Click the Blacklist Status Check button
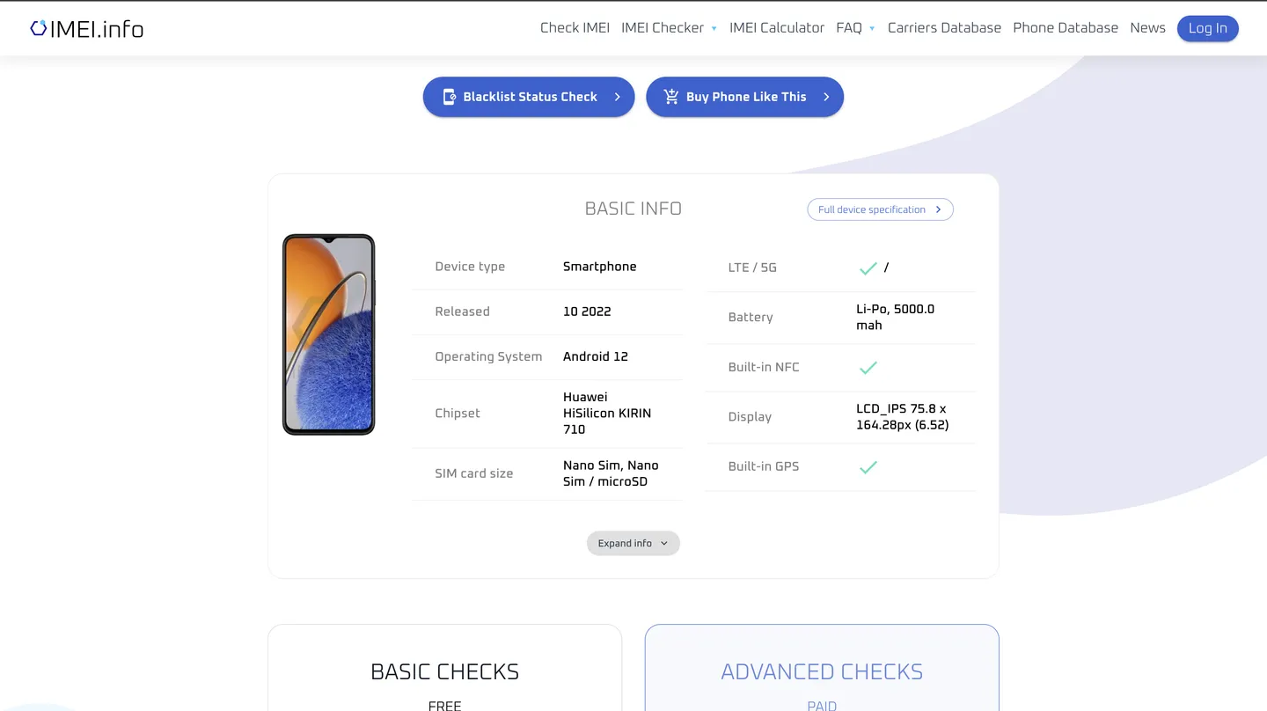The width and height of the screenshot is (1267, 711). click(x=529, y=97)
